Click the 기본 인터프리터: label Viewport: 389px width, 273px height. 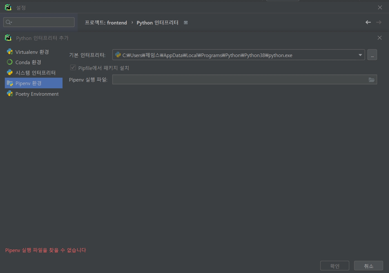(x=87, y=55)
